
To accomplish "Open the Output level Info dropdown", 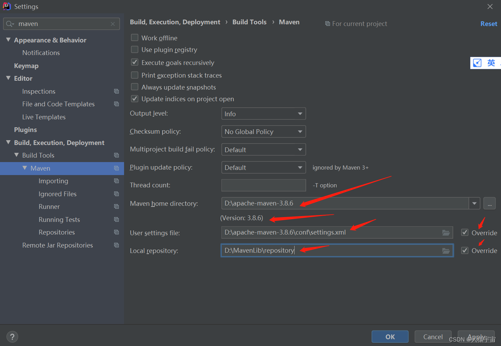I will 263,114.
